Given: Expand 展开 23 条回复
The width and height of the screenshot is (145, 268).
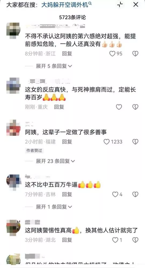Looking at the screenshot, I should [56, 161].
